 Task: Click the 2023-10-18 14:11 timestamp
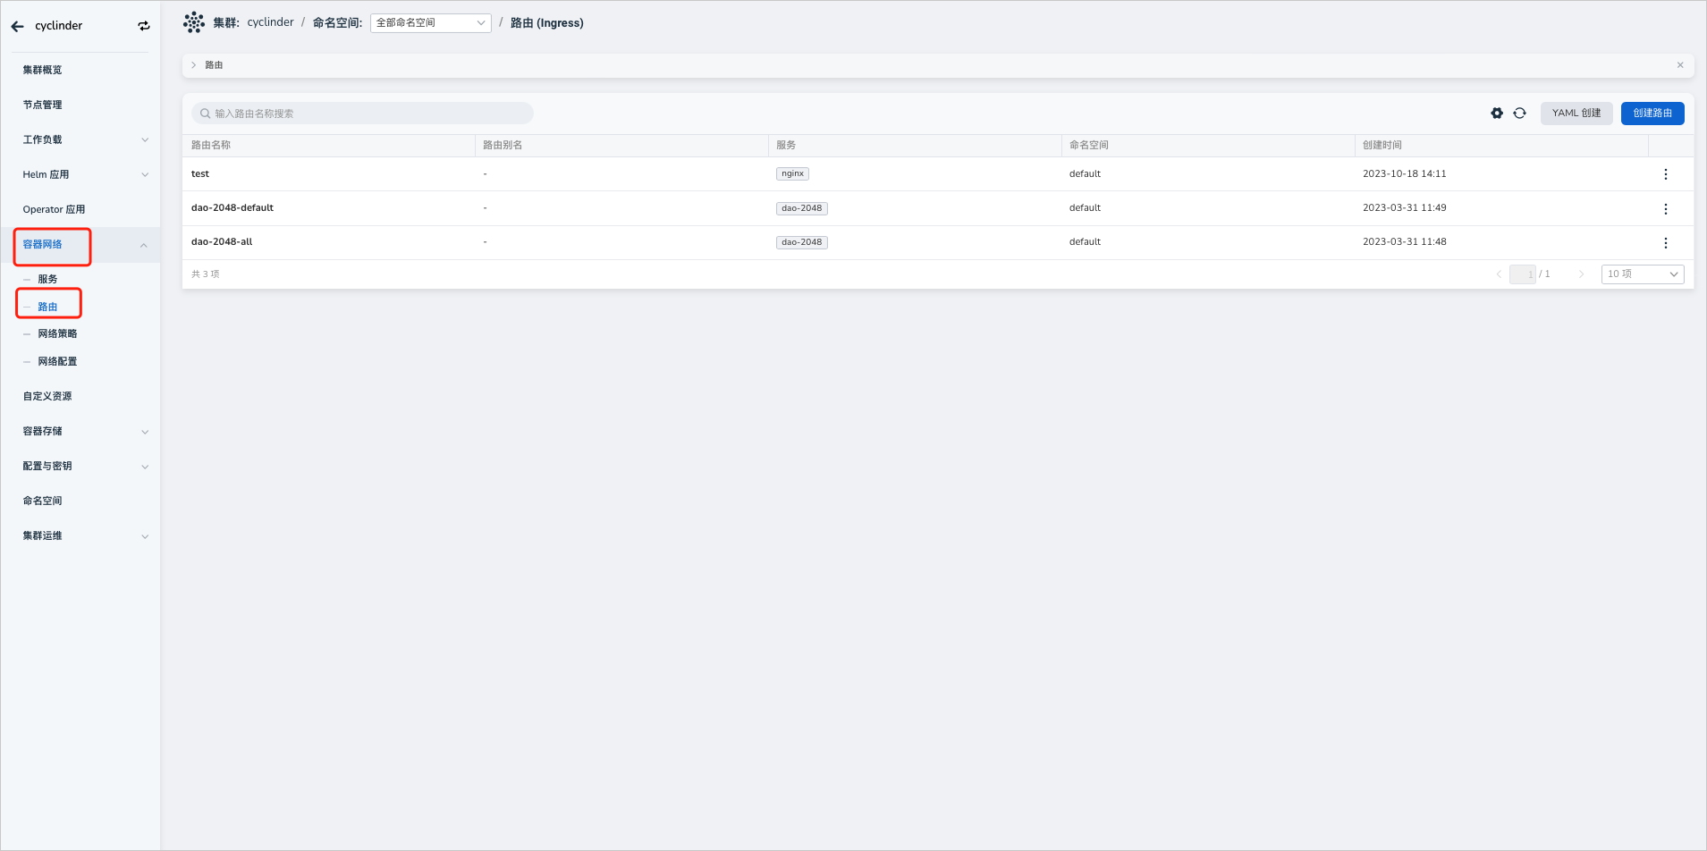point(1404,174)
